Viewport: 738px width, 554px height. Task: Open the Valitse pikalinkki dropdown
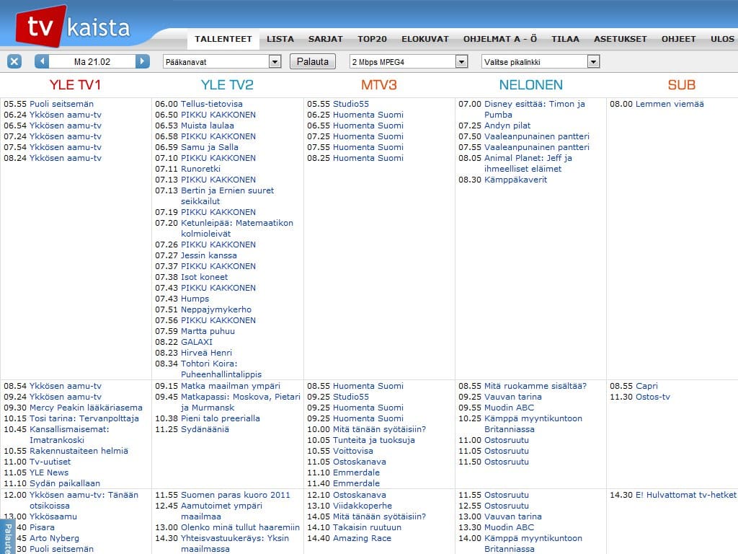click(x=541, y=62)
